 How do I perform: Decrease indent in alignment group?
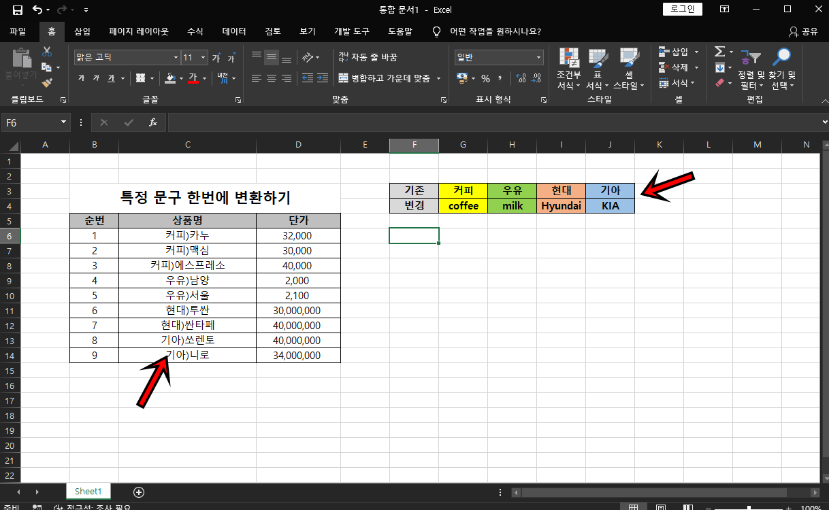tap(307, 78)
